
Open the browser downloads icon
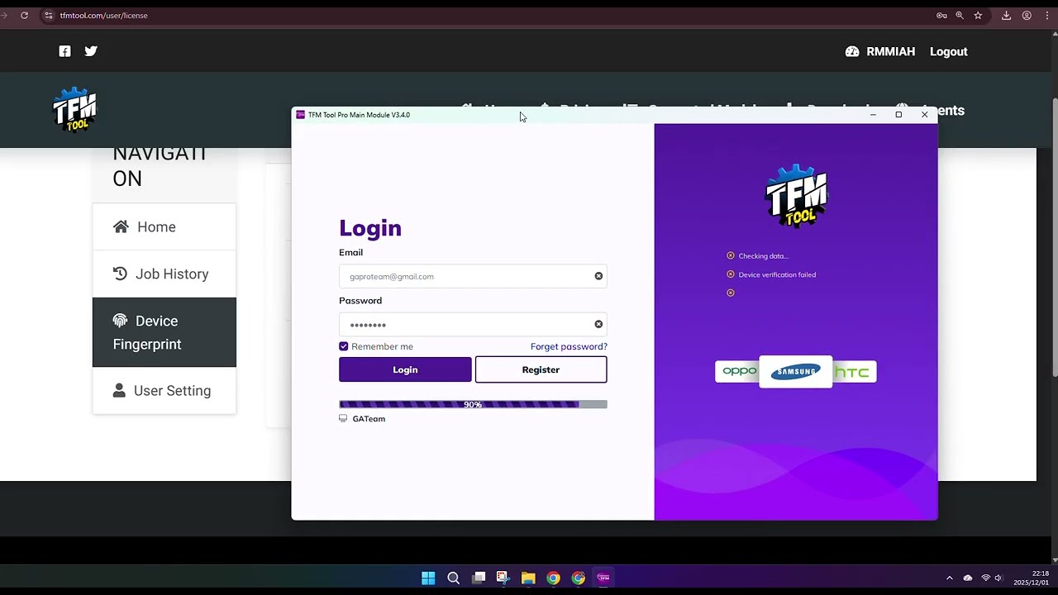(x=1006, y=15)
